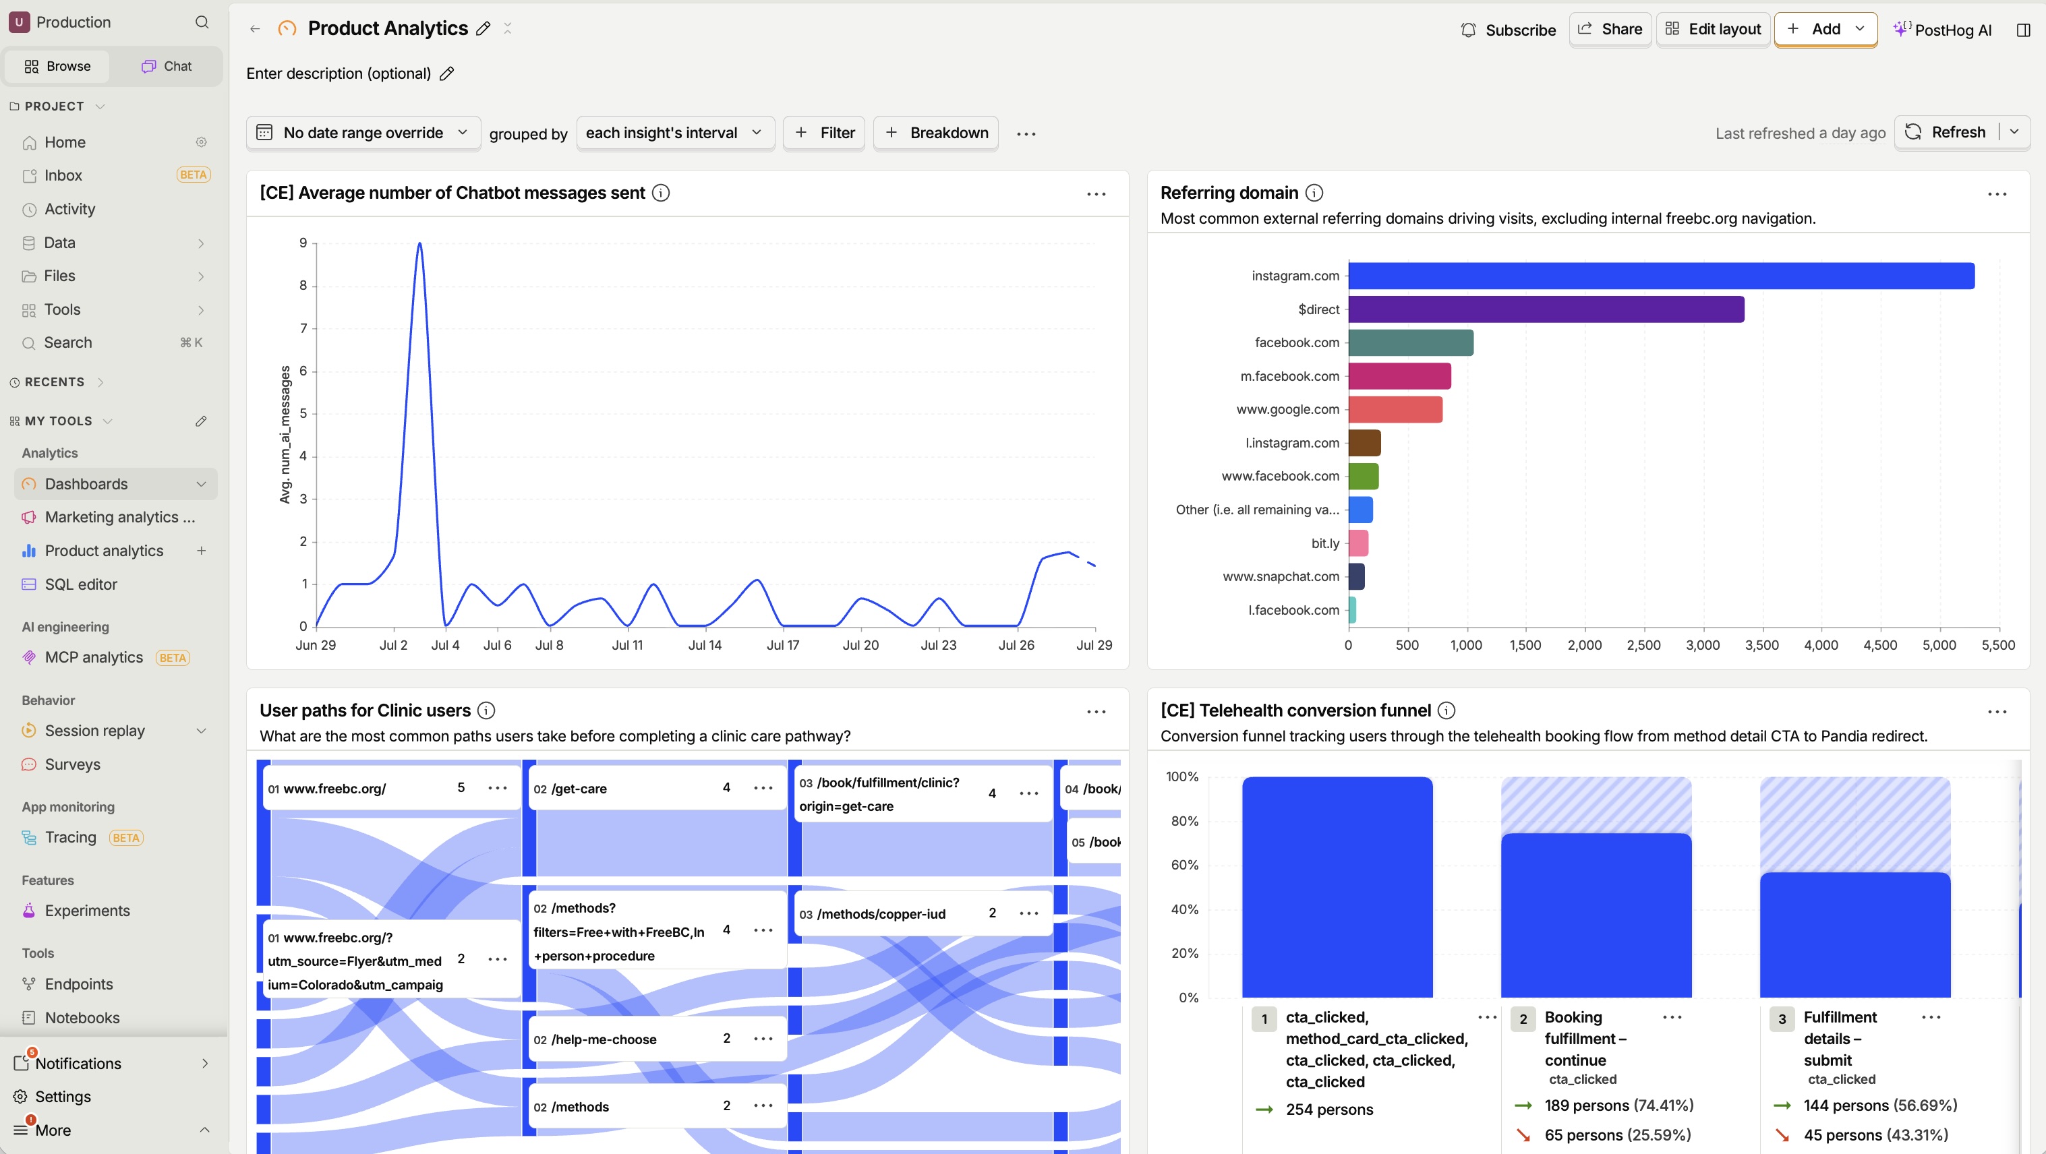Open Marketing analytics in sidebar
Image resolution: width=2046 pixels, height=1154 pixels.
point(115,517)
